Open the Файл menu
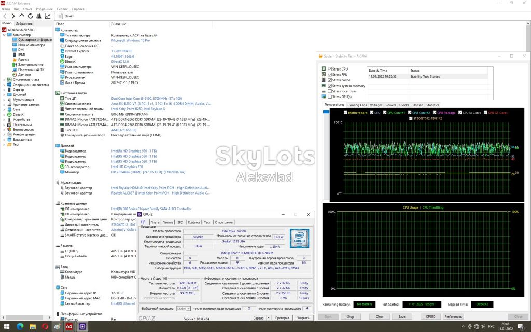This screenshot has width=531, height=332. 6,9
